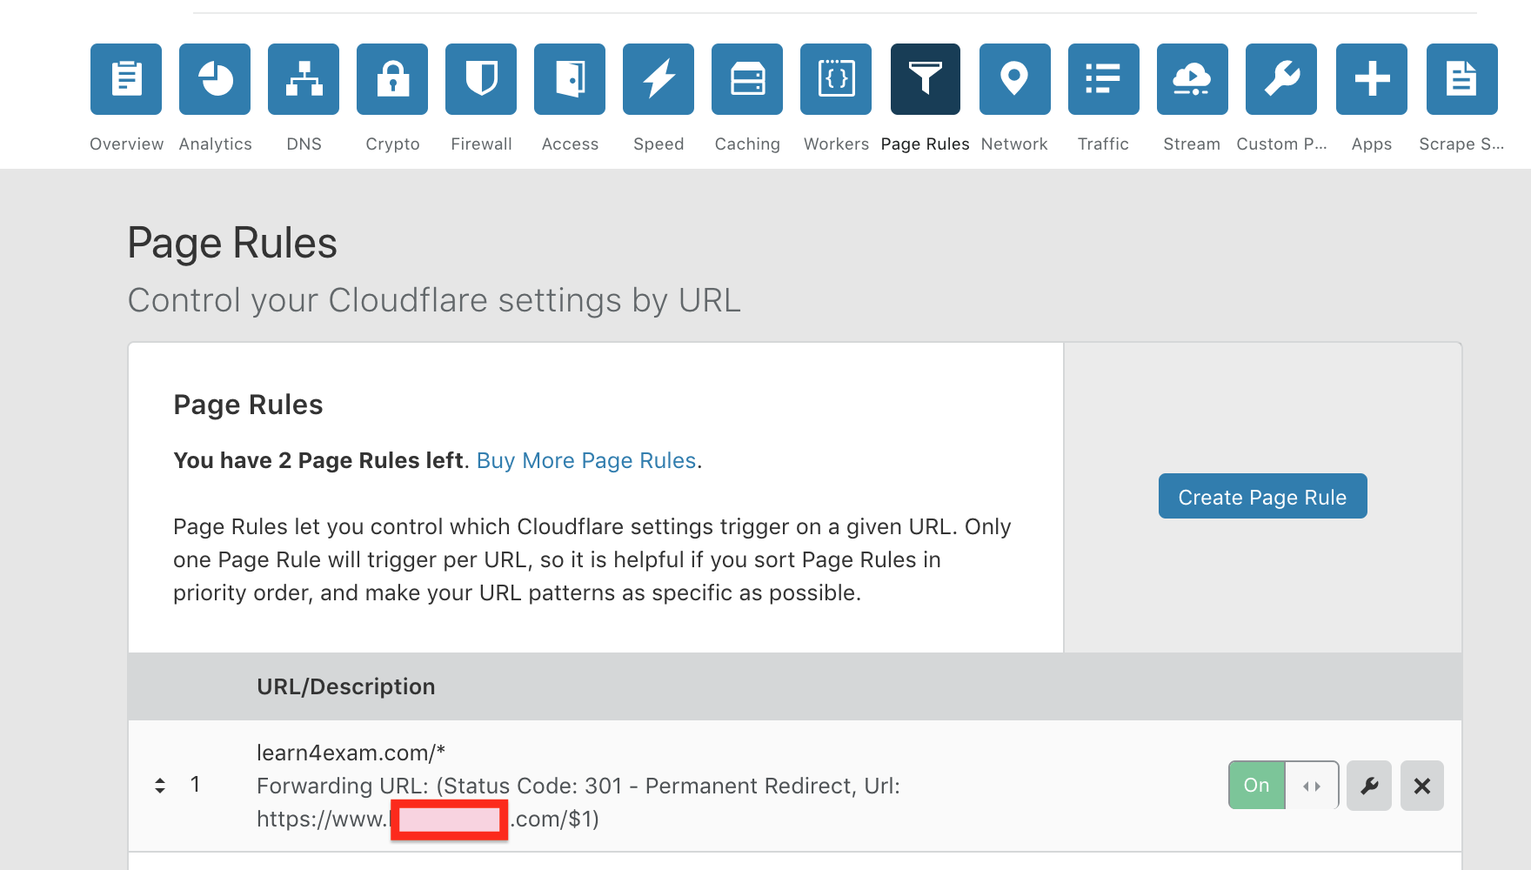Open the Workers code braces icon
This screenshot has height=870, width=1531.
836,79
